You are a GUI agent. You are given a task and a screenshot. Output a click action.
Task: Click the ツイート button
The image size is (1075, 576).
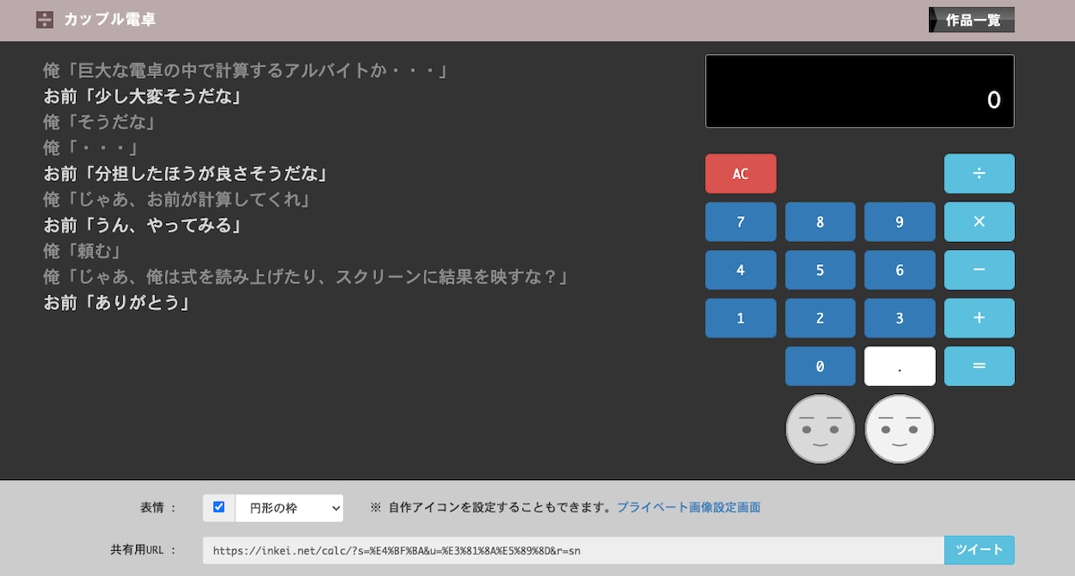[978, 550]
